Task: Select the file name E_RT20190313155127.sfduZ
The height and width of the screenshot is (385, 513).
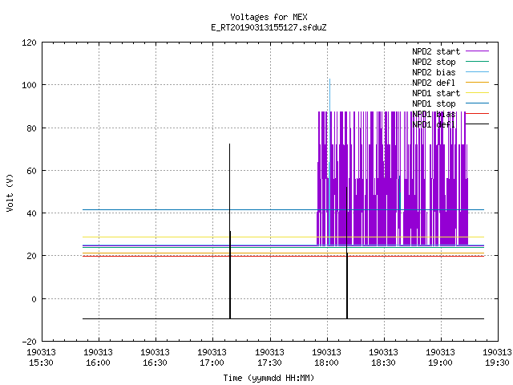Action: (x=269, y=27)
